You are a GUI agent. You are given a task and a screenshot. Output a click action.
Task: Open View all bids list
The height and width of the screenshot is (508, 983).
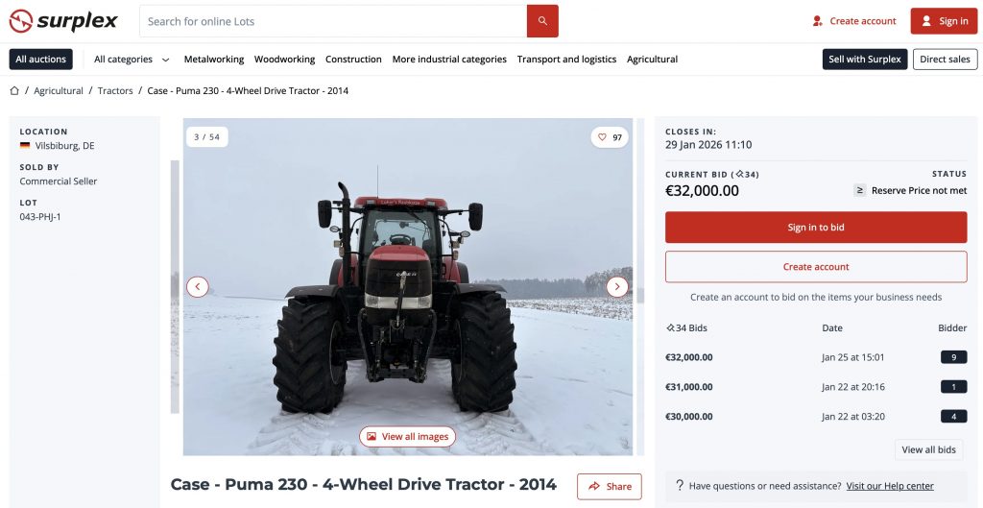(x=928, y=449)
